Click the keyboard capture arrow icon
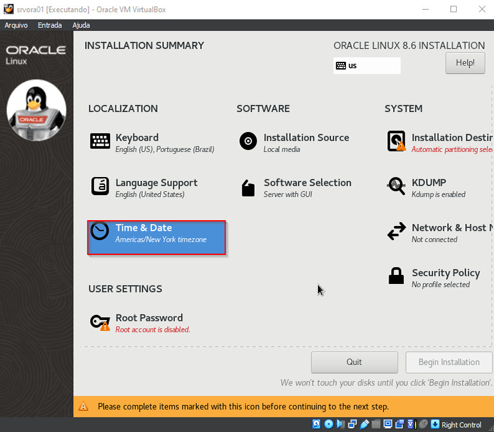This screenshot has height=432, width=494. coord(435,424)
